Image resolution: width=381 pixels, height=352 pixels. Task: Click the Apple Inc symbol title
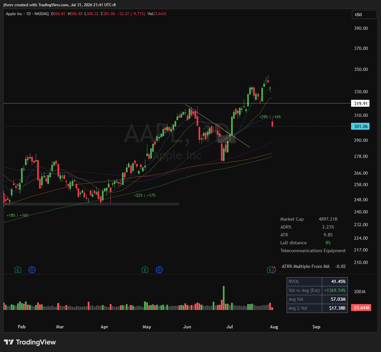click(14, 14)
